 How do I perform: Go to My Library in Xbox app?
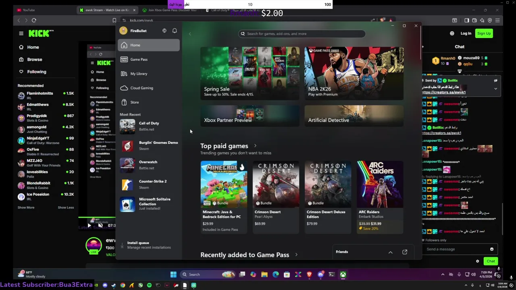(149, 74)
